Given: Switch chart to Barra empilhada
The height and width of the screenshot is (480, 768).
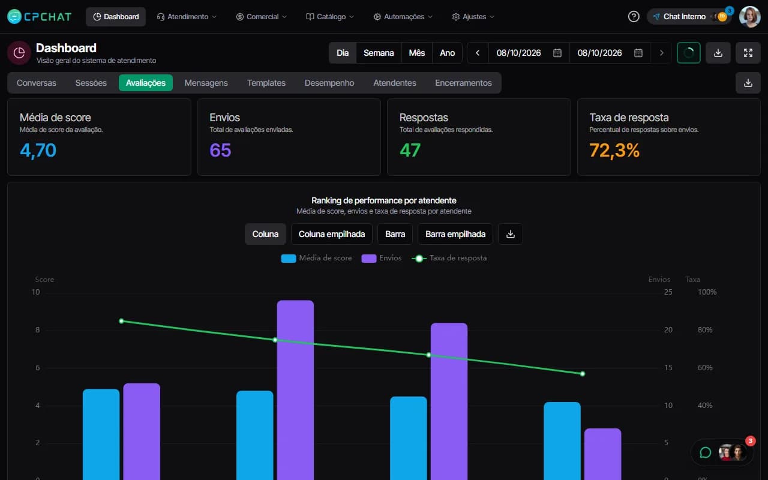Looking at the screenshot, I should point(455,234).
